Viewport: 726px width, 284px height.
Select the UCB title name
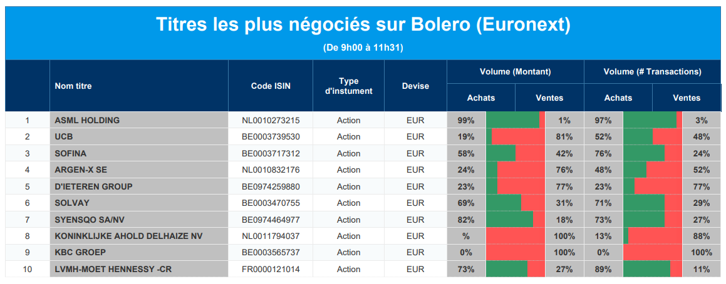pos(64,137)
